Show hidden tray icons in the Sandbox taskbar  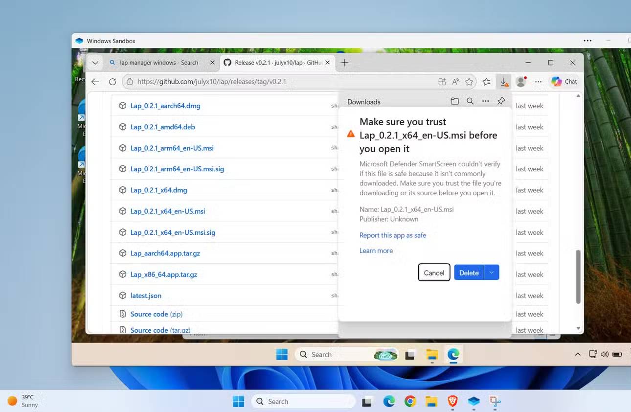[578, 354]
